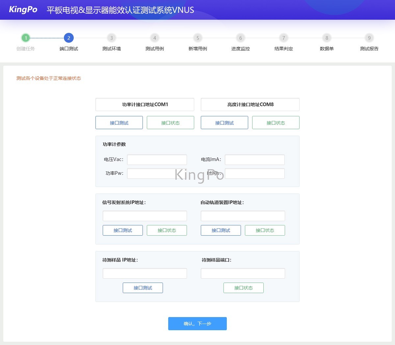
Task: Open step 7 结果判定 circle
Action: [284, 38]
